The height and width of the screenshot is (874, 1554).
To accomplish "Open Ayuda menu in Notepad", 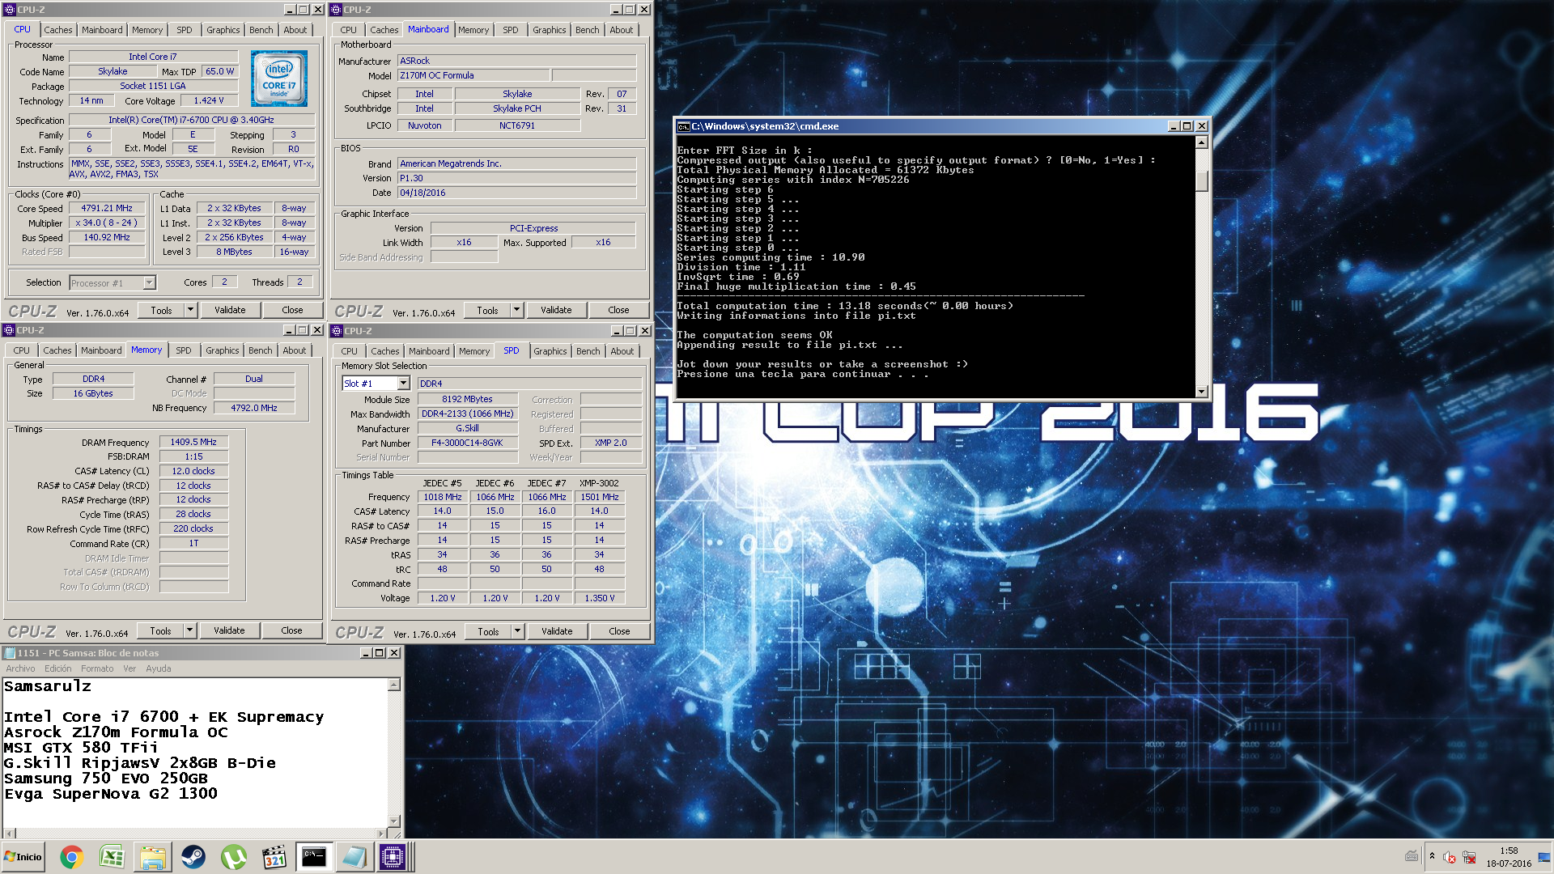I will pos(158,668).
